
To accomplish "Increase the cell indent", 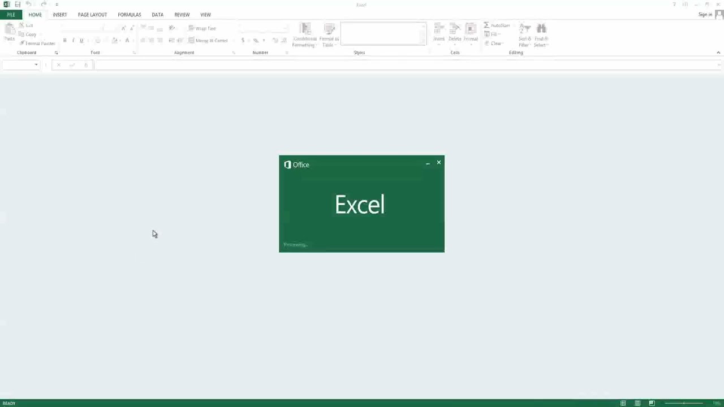I will coord(180,41).
